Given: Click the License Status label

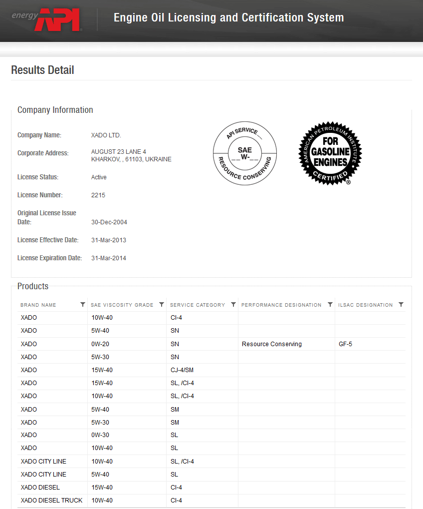Looking at the screenshot, I should [x=38, y=177].
